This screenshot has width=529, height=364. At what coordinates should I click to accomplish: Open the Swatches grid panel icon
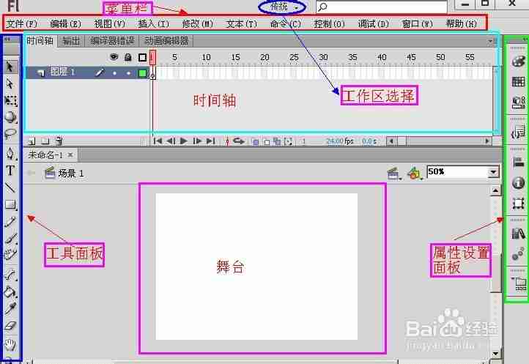click(518, 81)
